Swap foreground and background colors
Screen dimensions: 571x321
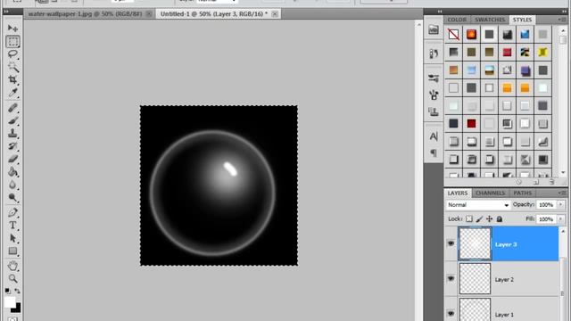(17, 291)
